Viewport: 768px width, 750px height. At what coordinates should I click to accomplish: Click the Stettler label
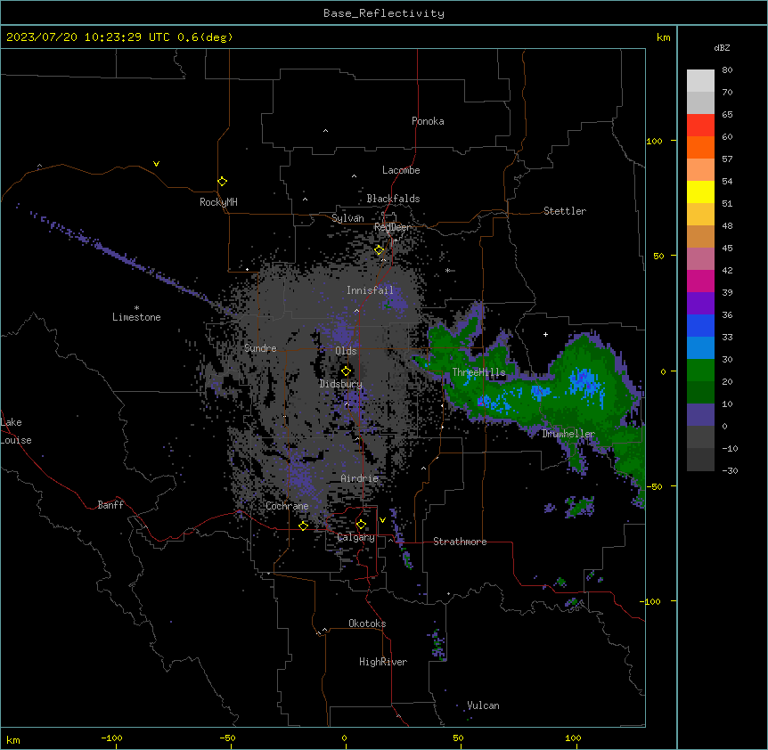565,211
